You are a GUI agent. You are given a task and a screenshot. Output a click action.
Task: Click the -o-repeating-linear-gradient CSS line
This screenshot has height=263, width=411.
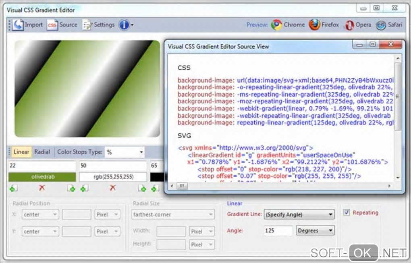(x=285, y=87)
